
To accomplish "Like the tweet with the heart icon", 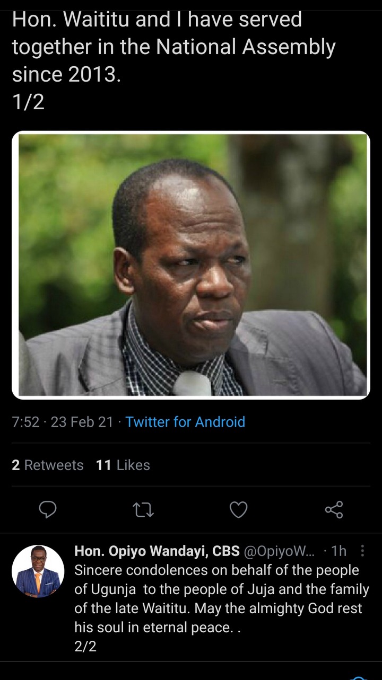I will pos(238,510).
